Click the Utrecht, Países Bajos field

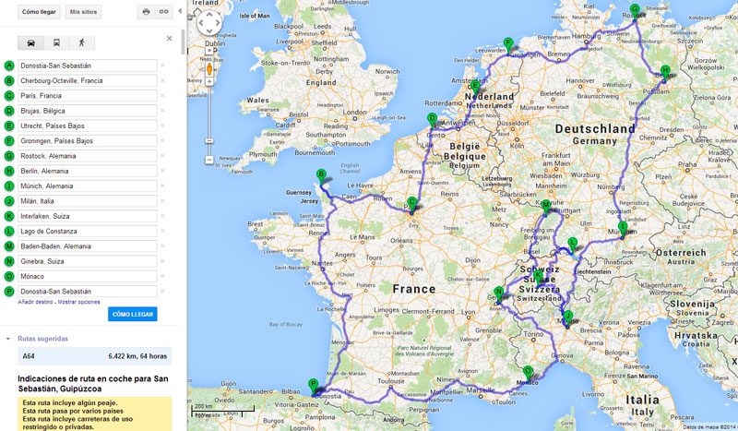point(88,126)
